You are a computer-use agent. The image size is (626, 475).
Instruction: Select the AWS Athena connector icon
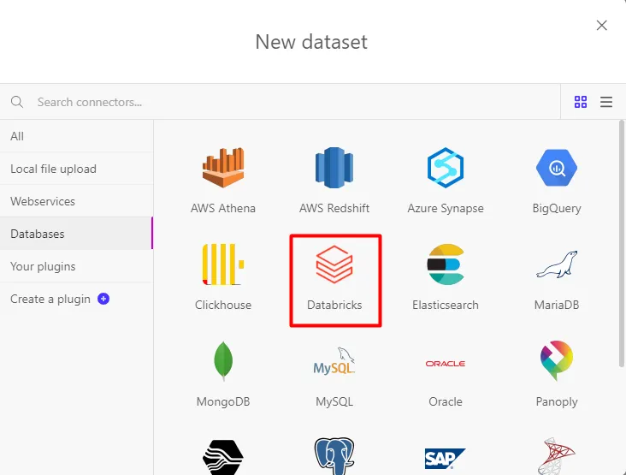(223, 168)
